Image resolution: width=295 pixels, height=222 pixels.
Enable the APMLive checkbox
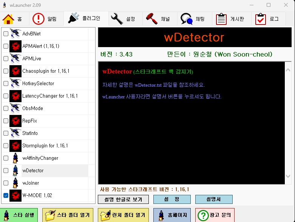coord(6,58)
